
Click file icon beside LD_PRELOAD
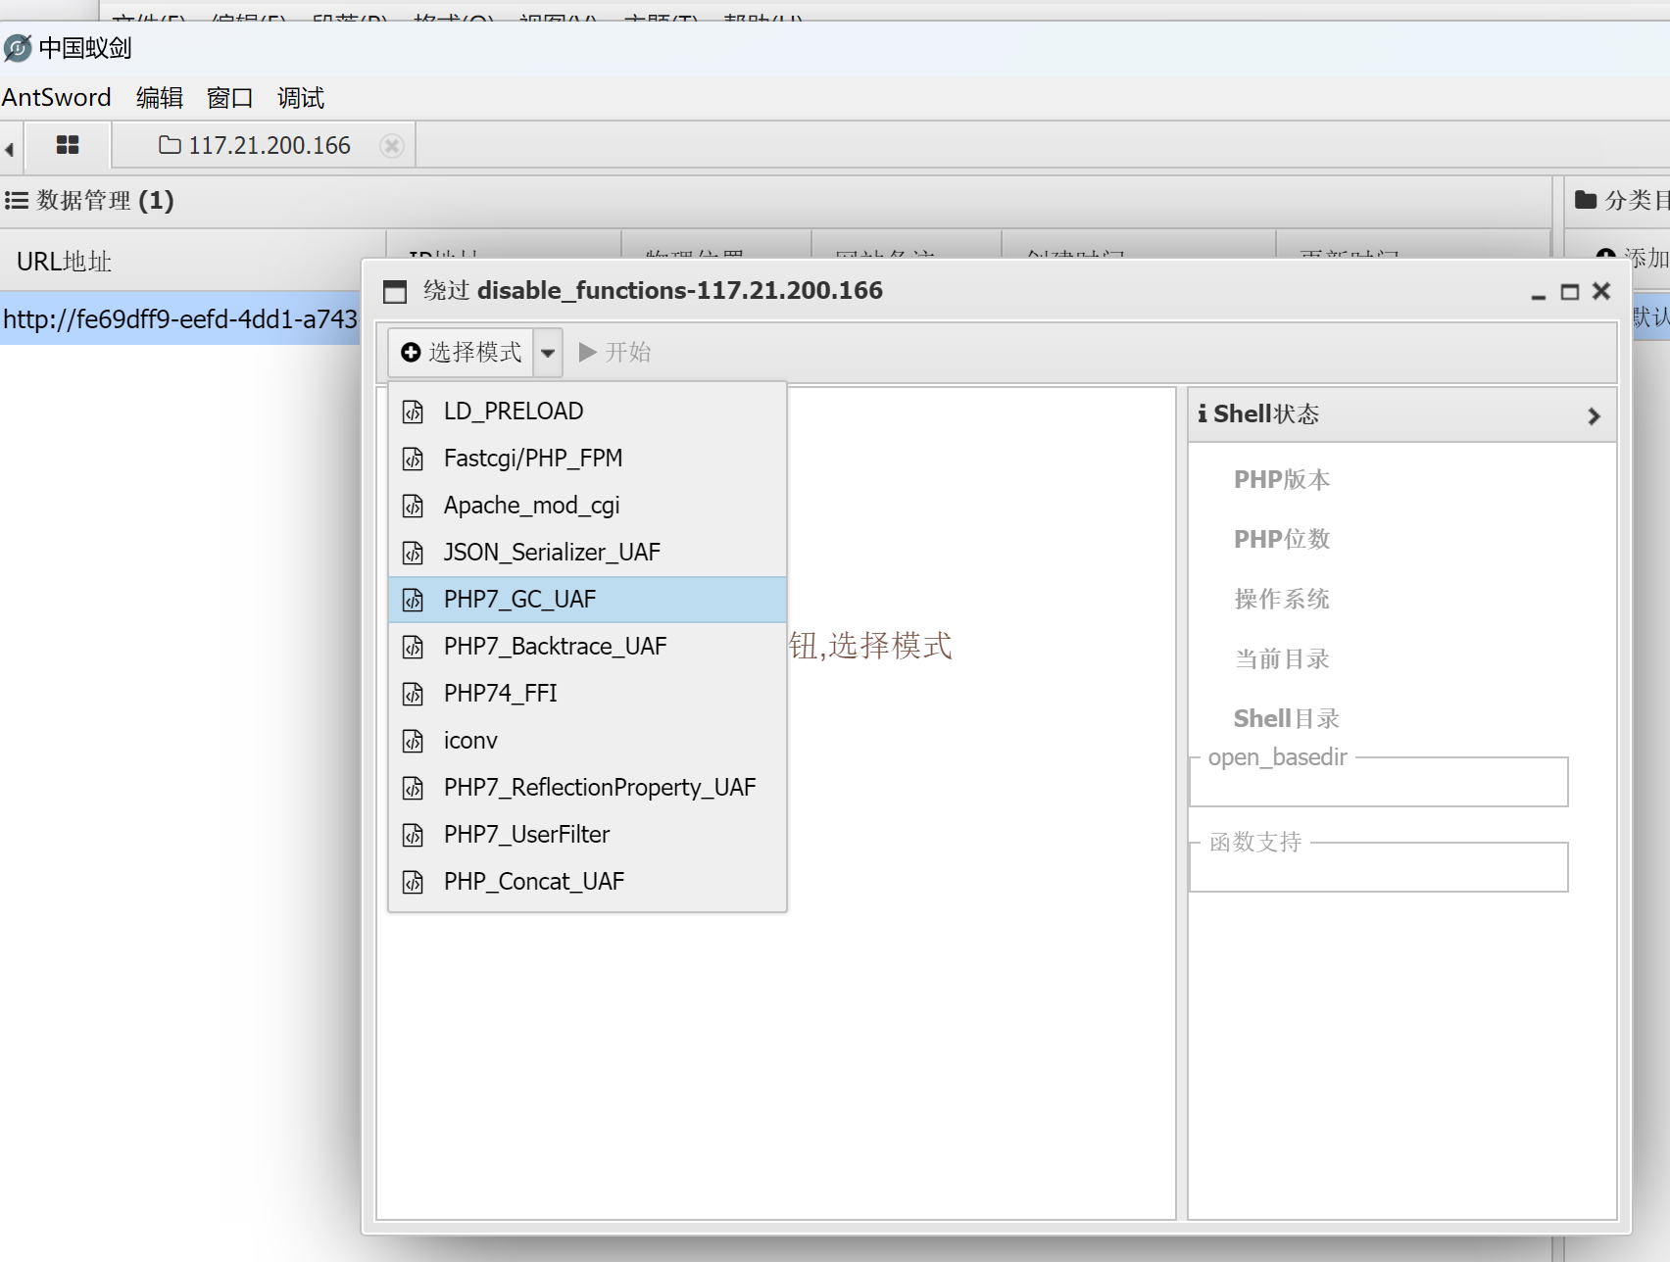pos(413,412)
